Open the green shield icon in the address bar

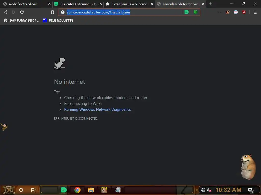point(195,12)
